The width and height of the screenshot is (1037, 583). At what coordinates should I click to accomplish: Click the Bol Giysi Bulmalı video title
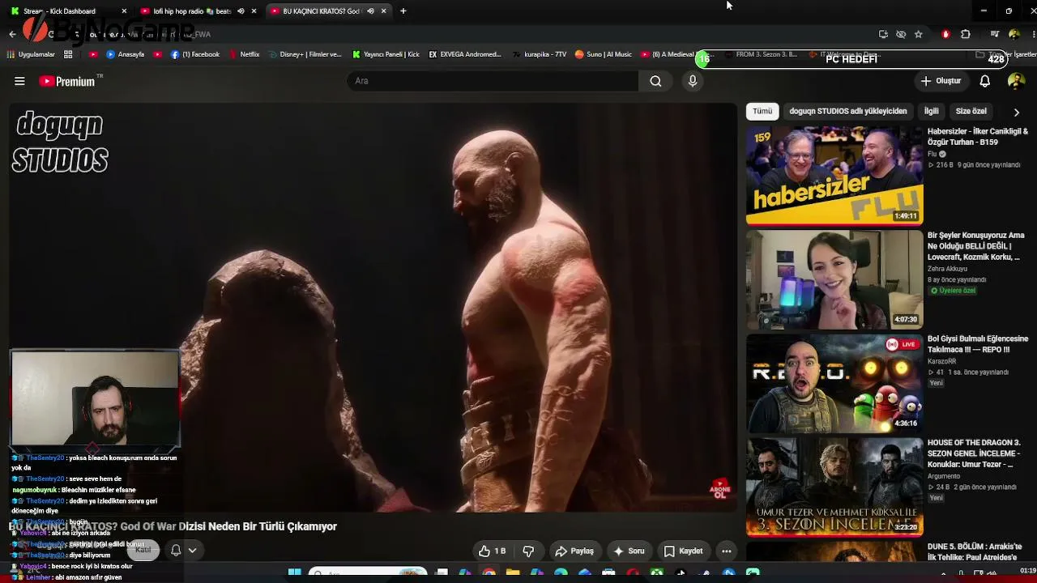coord(978,344)
